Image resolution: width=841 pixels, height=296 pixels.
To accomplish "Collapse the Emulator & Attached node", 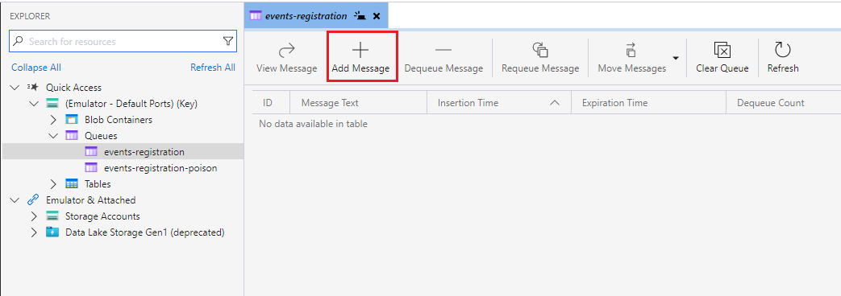I will tap(15, 199).
